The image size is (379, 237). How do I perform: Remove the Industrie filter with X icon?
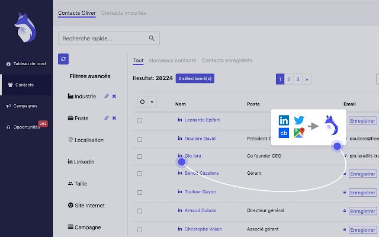114,96
